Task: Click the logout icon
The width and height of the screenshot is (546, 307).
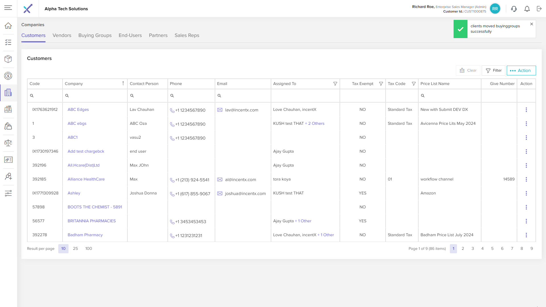Action: [x=539, y=9]
